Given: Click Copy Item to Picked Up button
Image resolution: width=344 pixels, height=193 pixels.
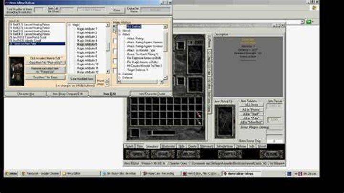Looking at the screenshot, I should click(46, 63).
